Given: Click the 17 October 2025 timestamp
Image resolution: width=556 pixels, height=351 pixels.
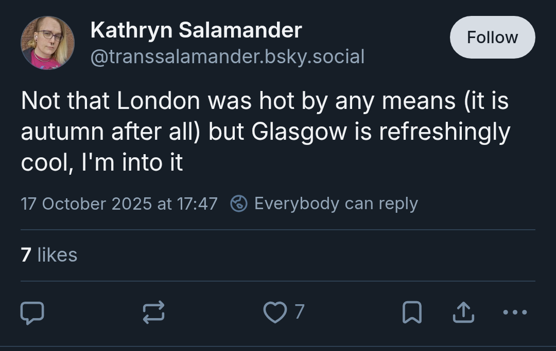Looking at the screenshot, I should (x=119, y=204).
